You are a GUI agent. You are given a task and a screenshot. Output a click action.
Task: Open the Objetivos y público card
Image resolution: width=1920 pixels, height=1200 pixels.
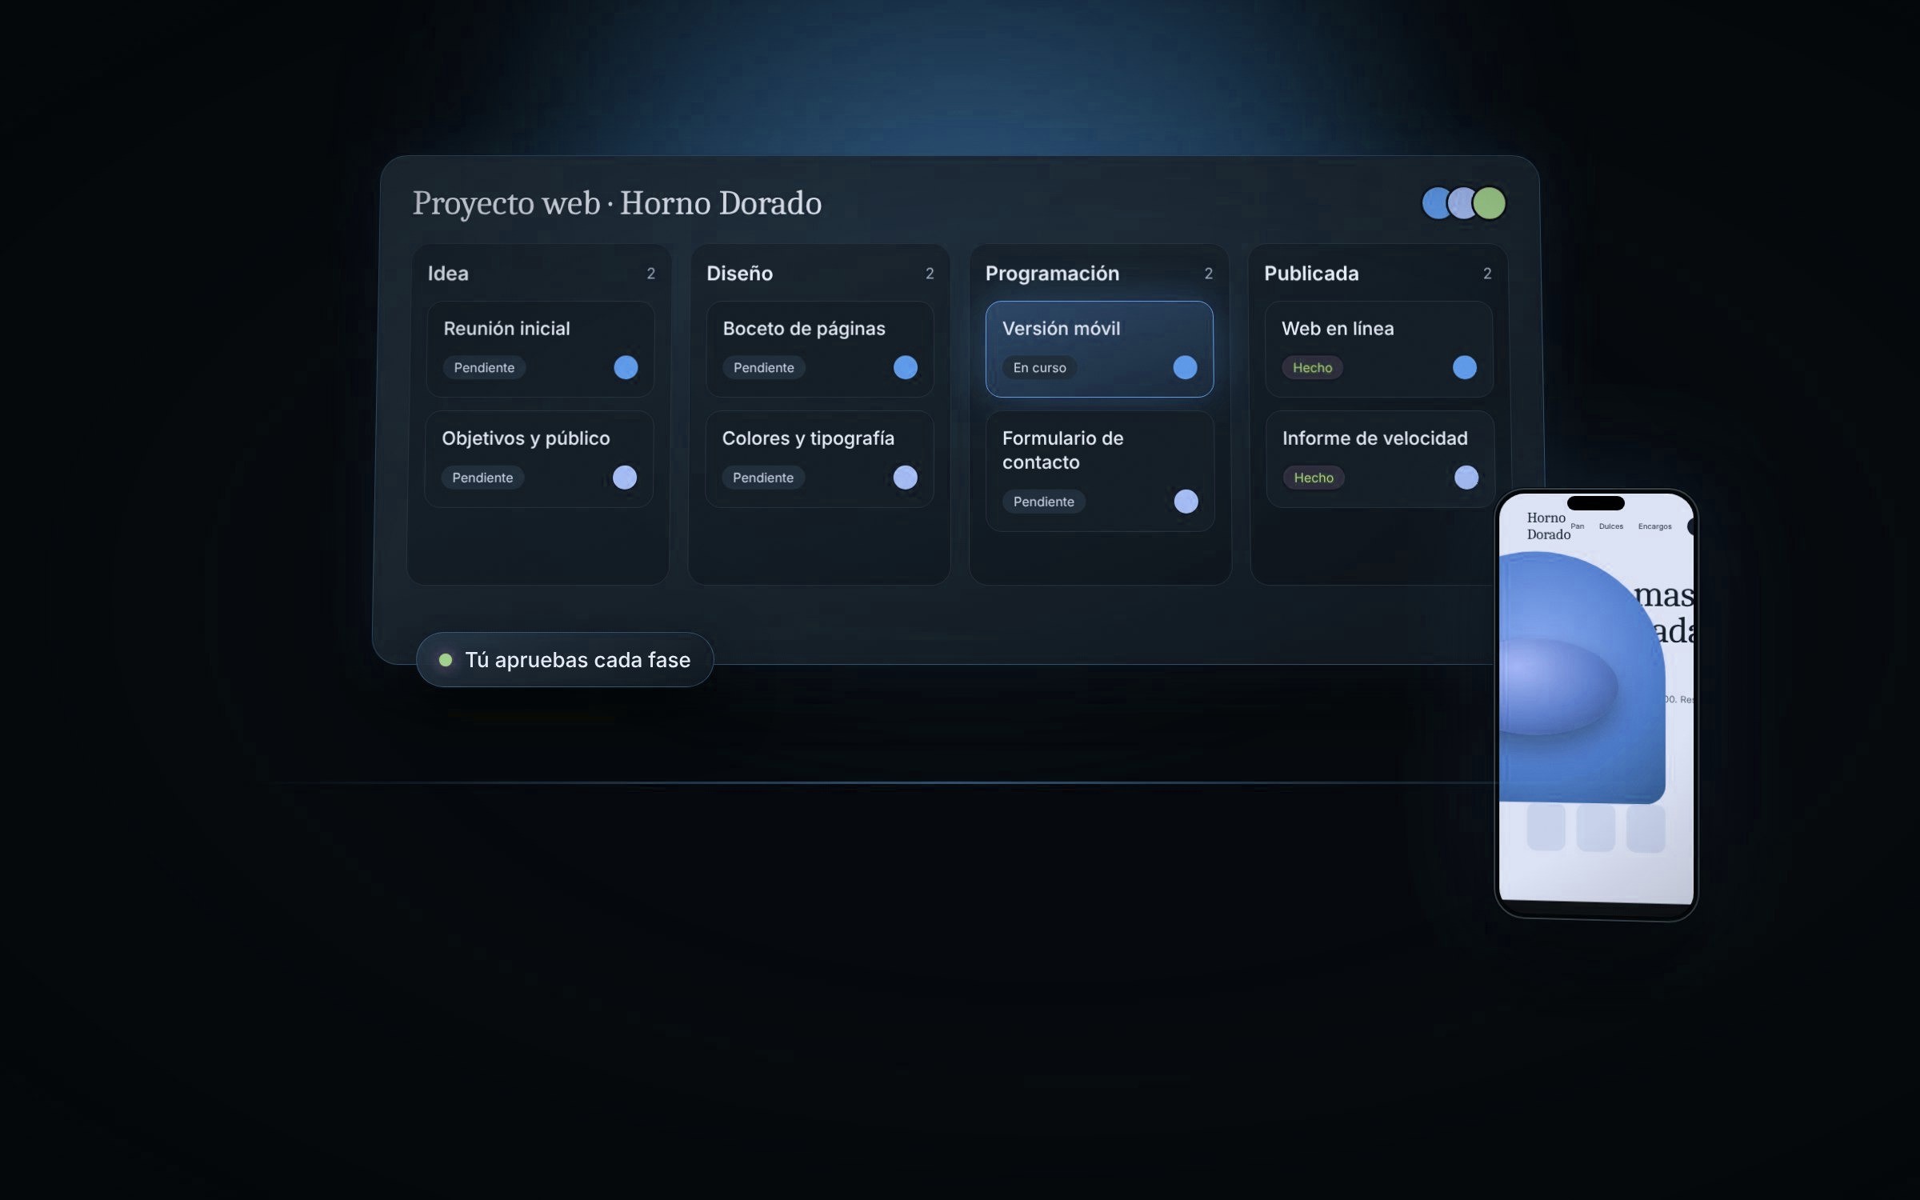(x=538, y=458)
